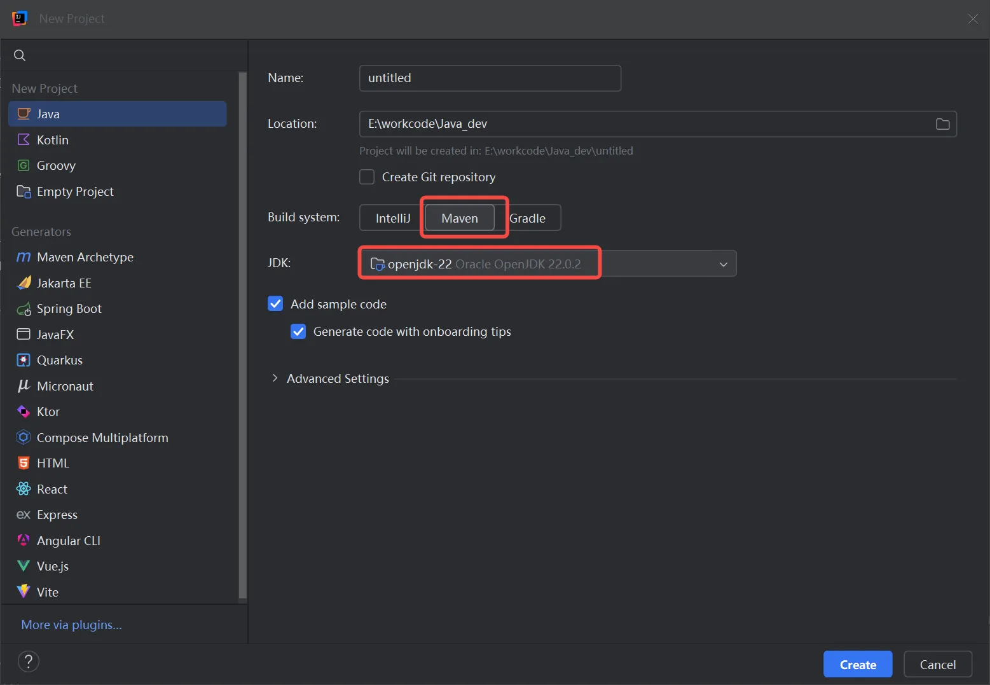Click the project Name input field

(490, 78)
